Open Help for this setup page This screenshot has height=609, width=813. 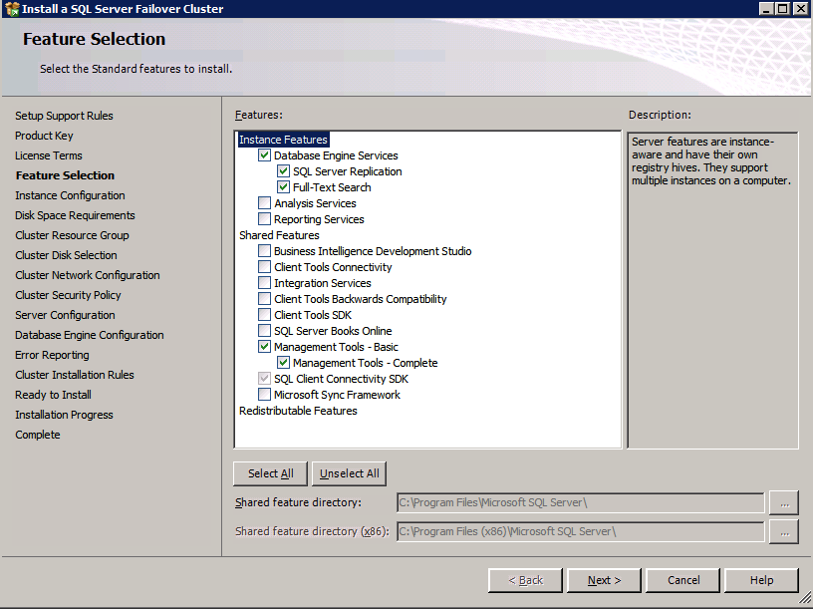click(761, 580)
